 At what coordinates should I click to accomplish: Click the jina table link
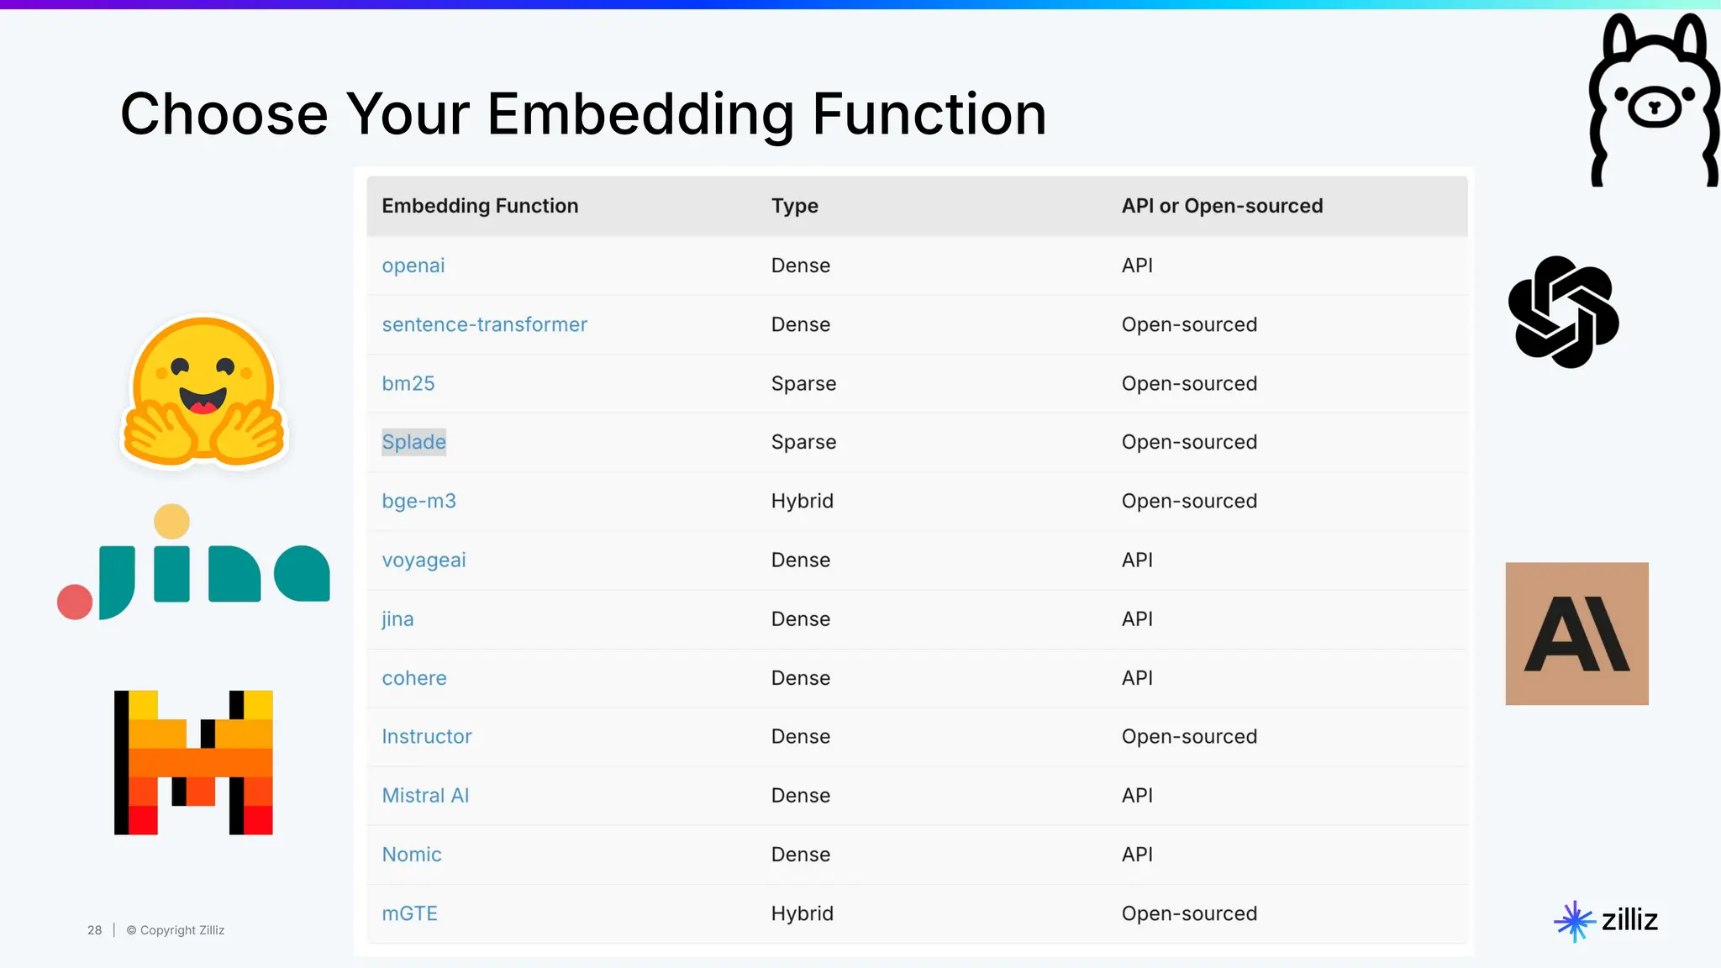coord(397,619)
